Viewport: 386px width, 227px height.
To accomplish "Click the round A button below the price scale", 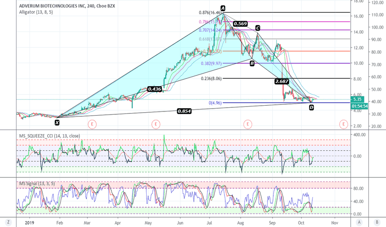I will (359, 222).
